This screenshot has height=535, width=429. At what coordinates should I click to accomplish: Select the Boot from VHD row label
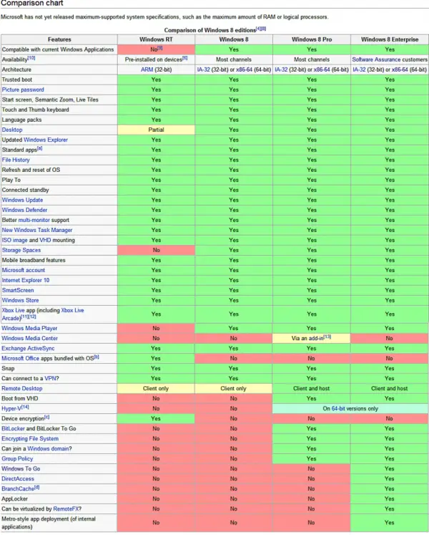pyautogui.click(x=20, y=398)
